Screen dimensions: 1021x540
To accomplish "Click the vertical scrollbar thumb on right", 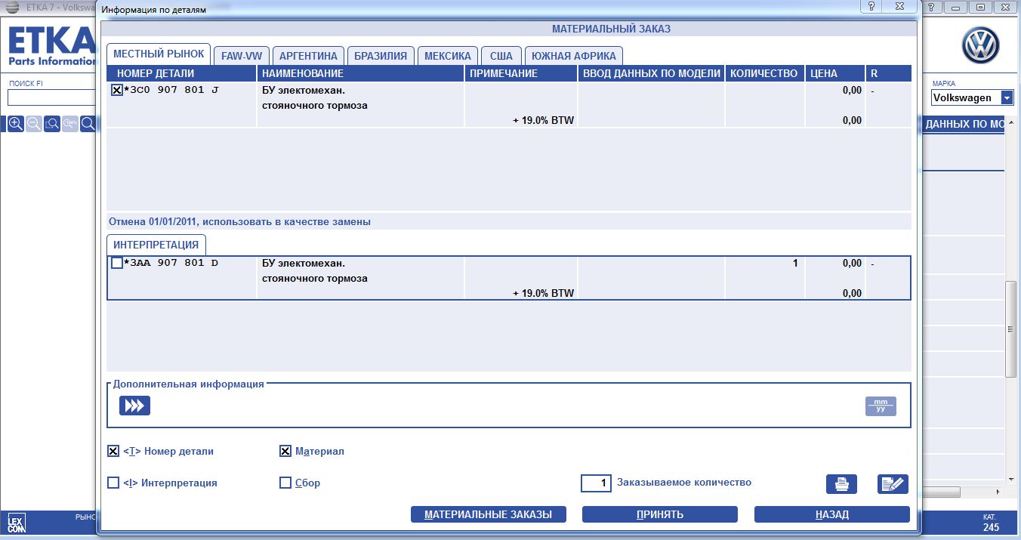I will (x=1011, y=329).
